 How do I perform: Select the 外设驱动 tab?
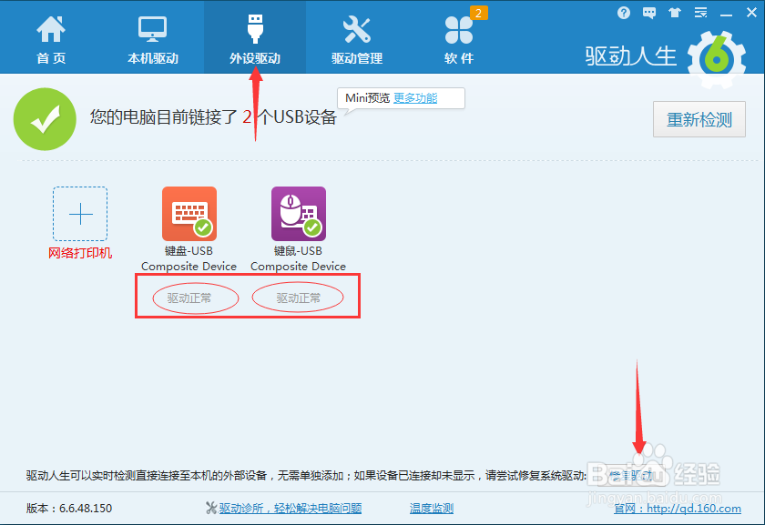tap(255, 39)
